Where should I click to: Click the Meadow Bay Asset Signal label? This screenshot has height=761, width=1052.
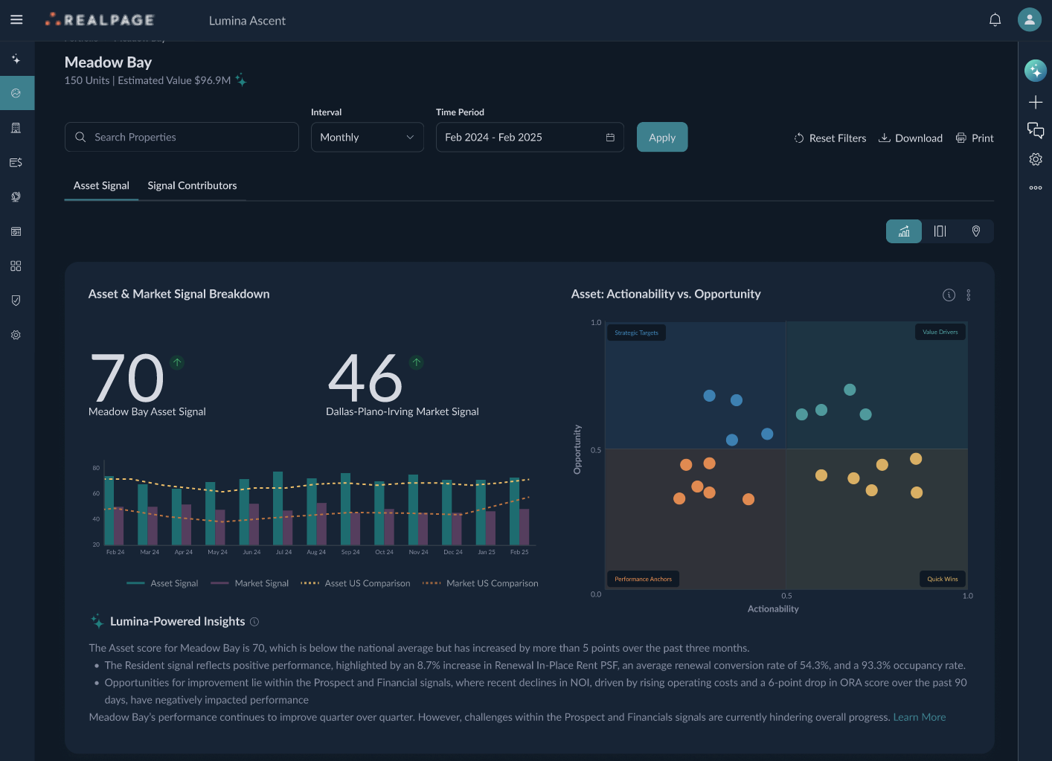tap(147, 411)
